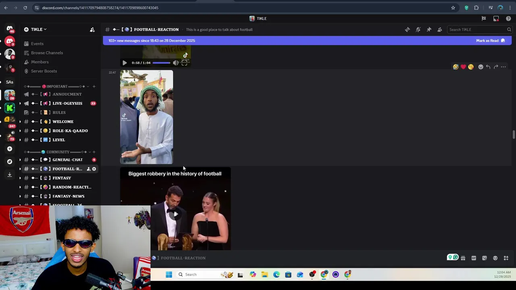Image resolution: width=516 pixels, height=290 pixels.
Task: Open the TikTok man video thumbnail
Action: point(147,117)
